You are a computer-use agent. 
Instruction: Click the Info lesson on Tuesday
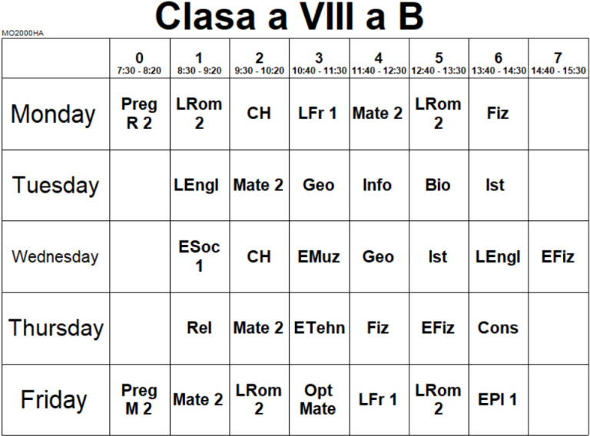378,185
